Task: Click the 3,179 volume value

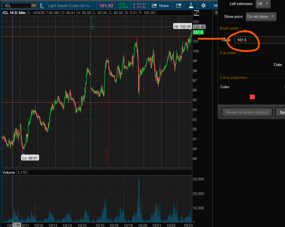Action: coord(22,172)
